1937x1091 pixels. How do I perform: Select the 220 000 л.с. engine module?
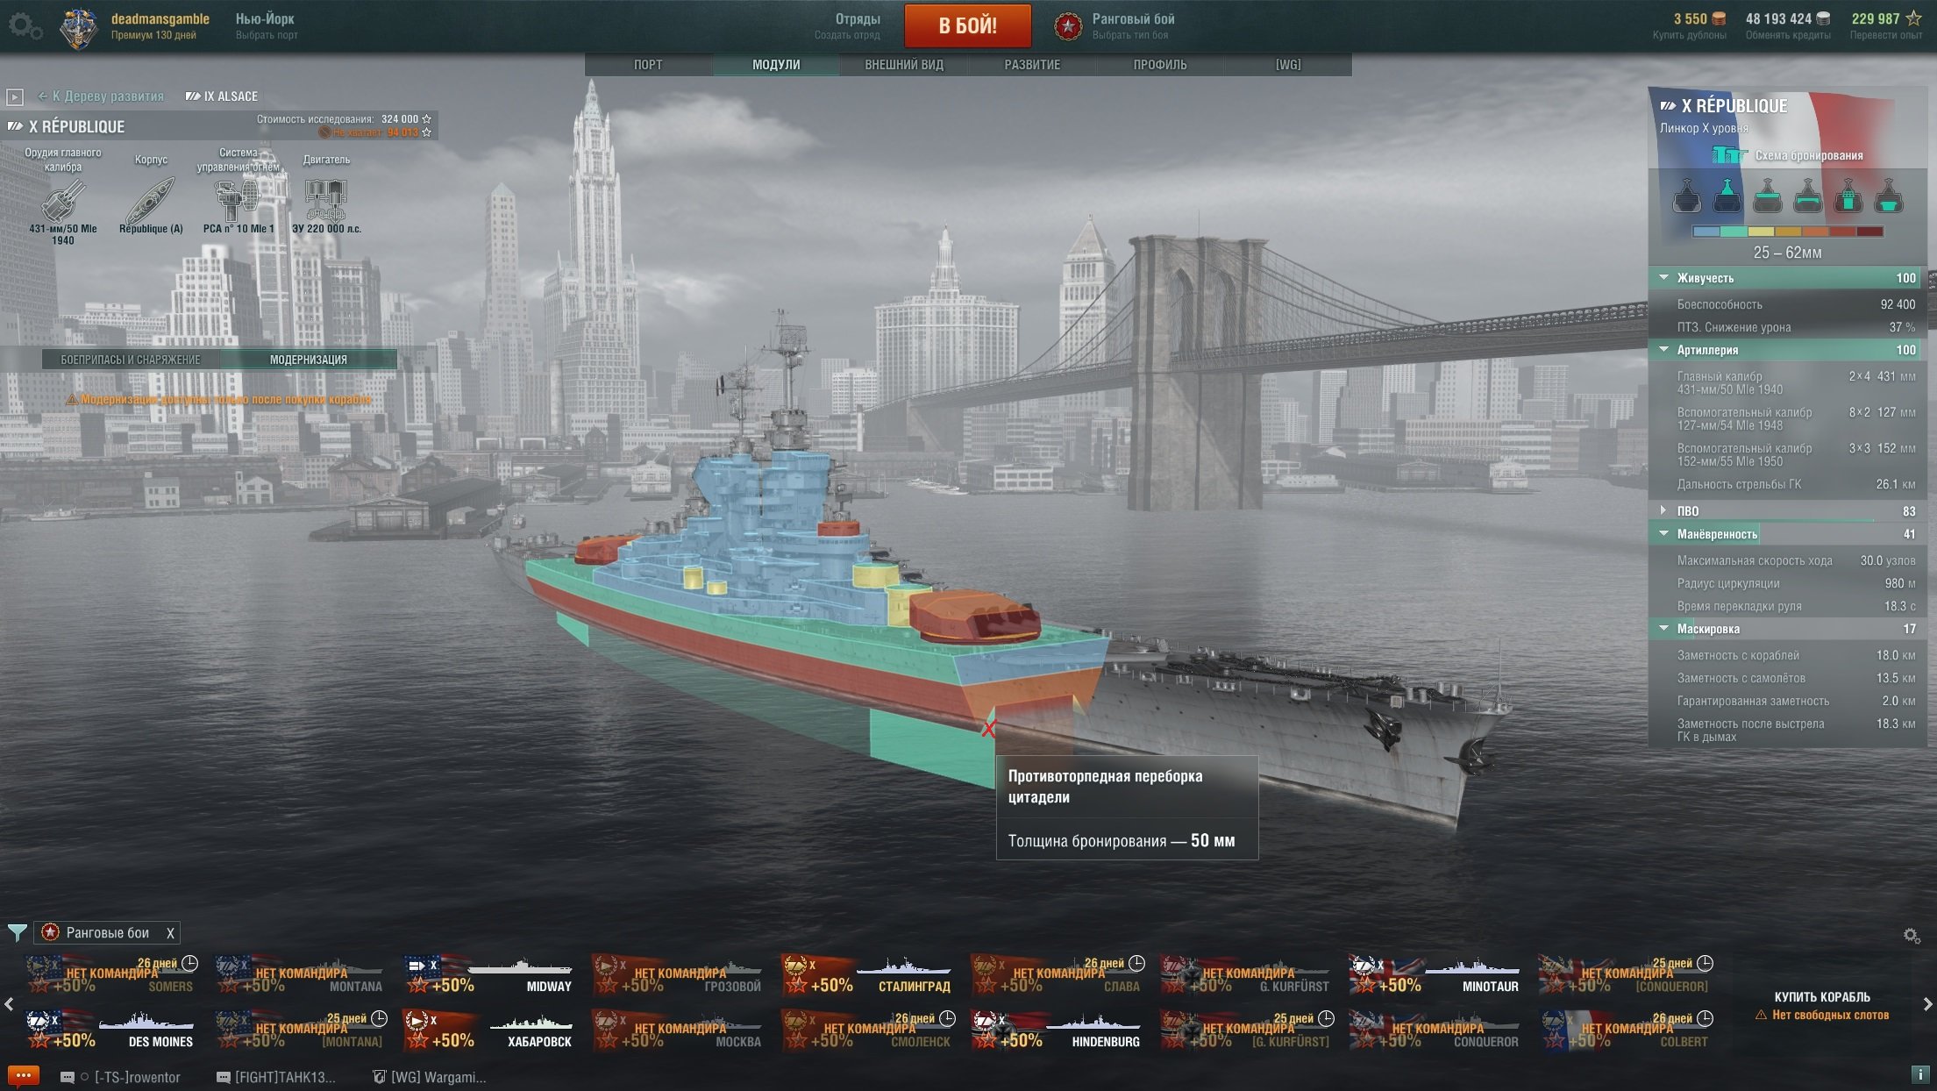point(326,200)
